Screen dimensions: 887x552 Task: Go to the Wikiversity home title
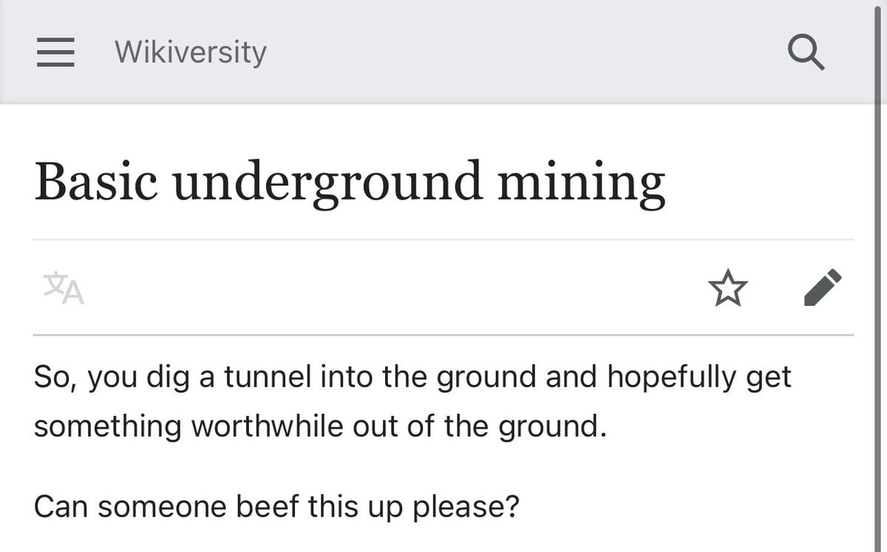(x=190, y=52)
